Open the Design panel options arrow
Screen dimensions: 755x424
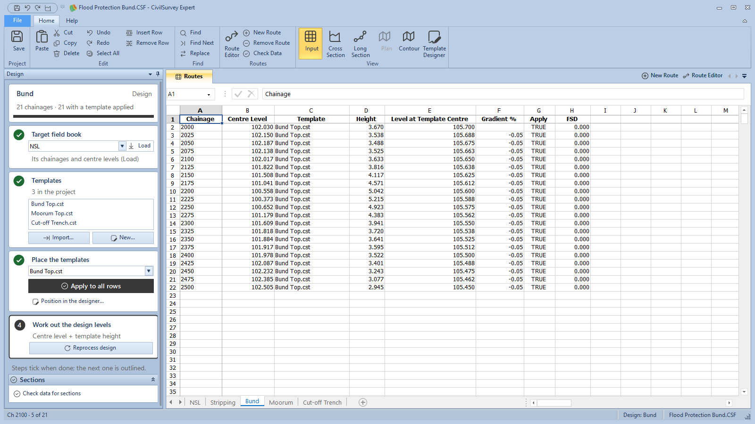pyautogui.click(x=150, y=74)
